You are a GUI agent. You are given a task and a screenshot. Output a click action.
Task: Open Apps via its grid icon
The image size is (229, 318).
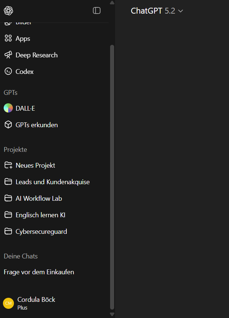click(8, 38)
